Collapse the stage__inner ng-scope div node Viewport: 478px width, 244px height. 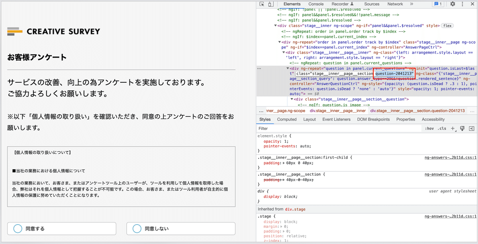click(275, 25)
